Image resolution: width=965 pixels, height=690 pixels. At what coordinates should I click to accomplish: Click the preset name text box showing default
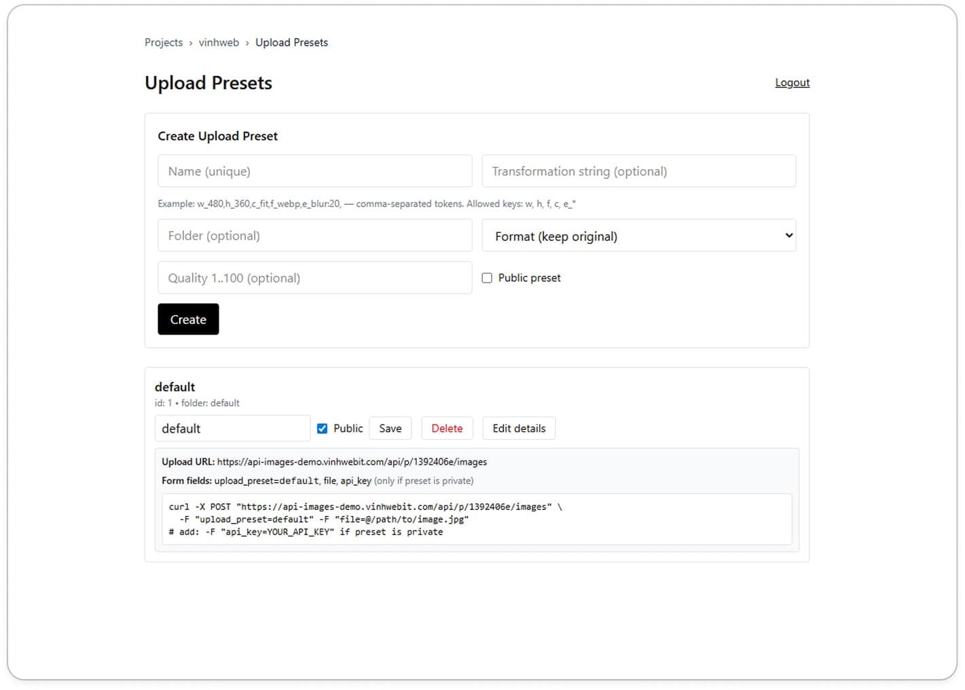pyautogui.click(x=232, y=428)
